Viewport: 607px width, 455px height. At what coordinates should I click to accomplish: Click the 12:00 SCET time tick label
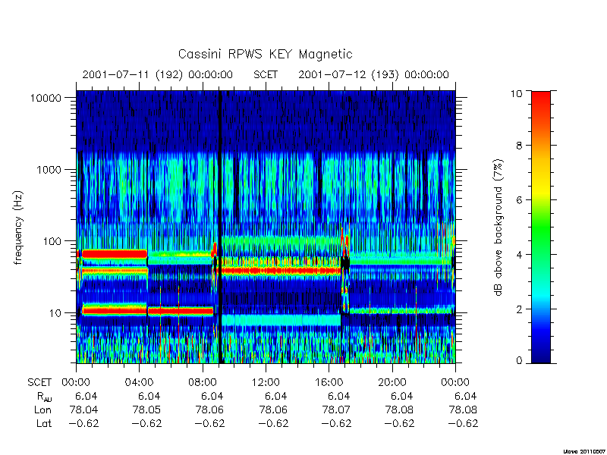[266, 382]
